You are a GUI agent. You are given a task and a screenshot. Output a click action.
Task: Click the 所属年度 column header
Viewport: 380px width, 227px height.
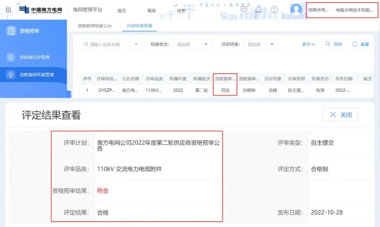[x=178, y=78]
